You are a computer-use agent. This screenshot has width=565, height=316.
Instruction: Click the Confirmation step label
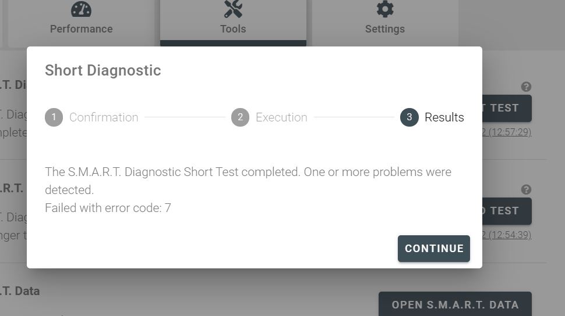104,117
